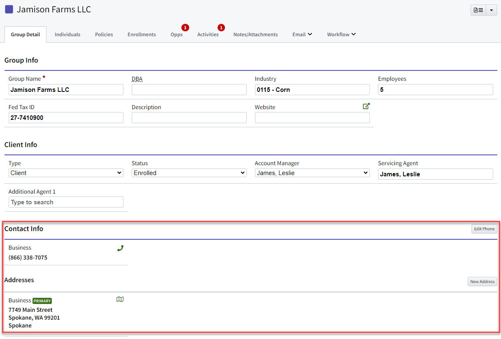Open the Type dropdown showing Client
This screenshot has height=339, width=501.
coord(66,173)
